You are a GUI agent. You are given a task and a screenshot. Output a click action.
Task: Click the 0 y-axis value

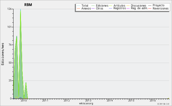coord(11,99)
